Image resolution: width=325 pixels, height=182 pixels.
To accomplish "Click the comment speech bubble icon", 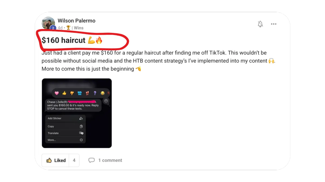I will coord(92,160).
